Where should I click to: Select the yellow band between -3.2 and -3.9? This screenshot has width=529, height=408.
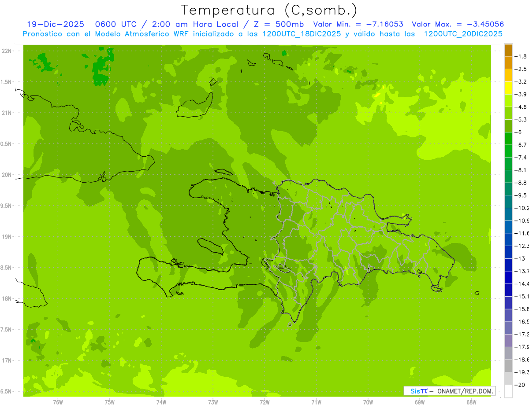pos(508,88)
